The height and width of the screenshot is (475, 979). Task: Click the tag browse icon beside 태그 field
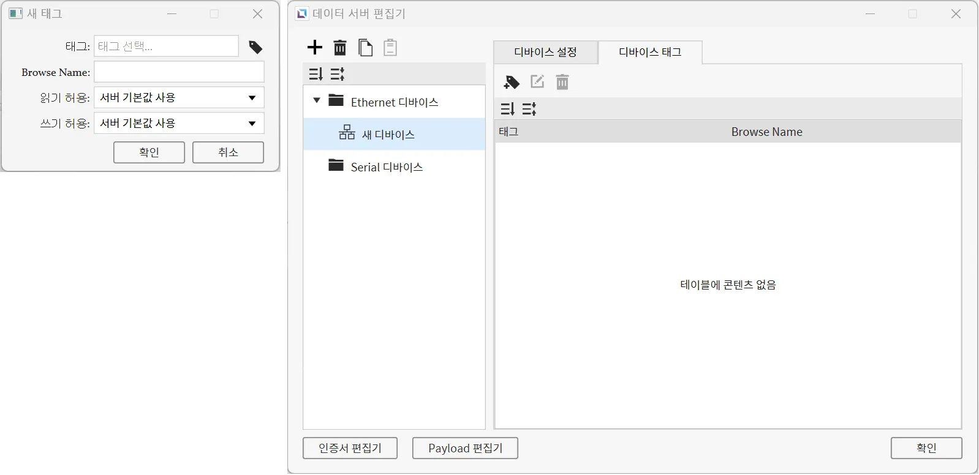pyautogui.click(x=255, y=47)
